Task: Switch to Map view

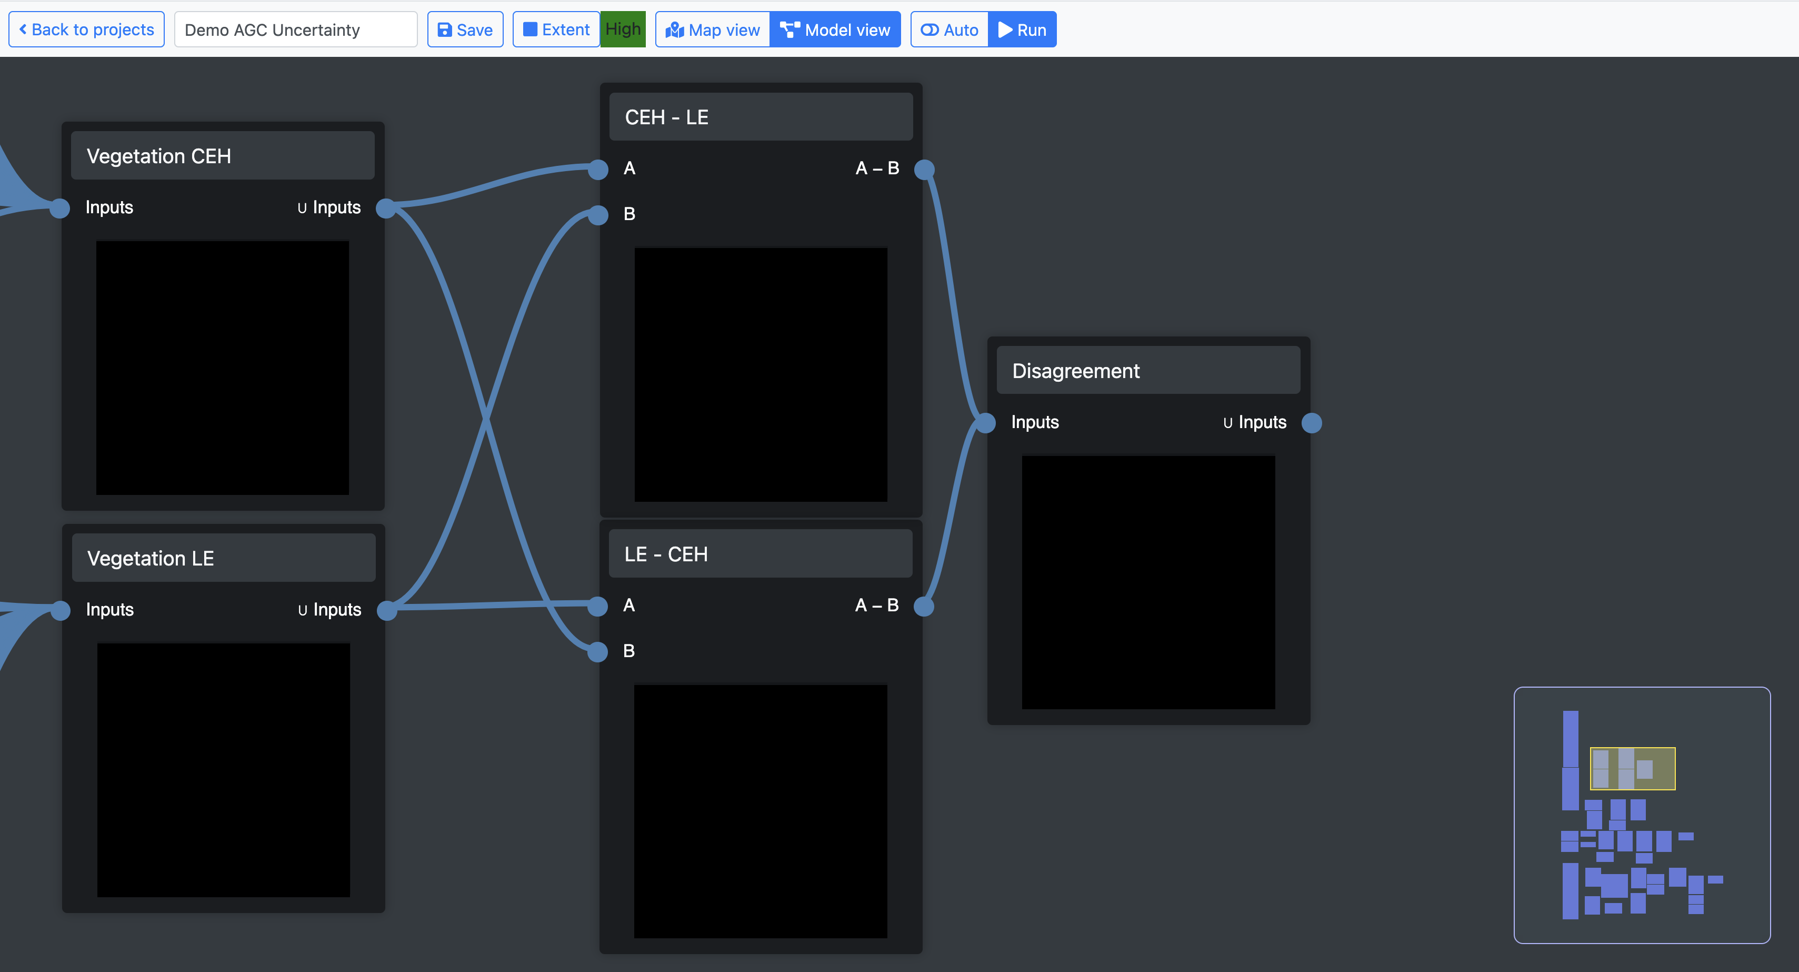Action: tap(712, 29)
